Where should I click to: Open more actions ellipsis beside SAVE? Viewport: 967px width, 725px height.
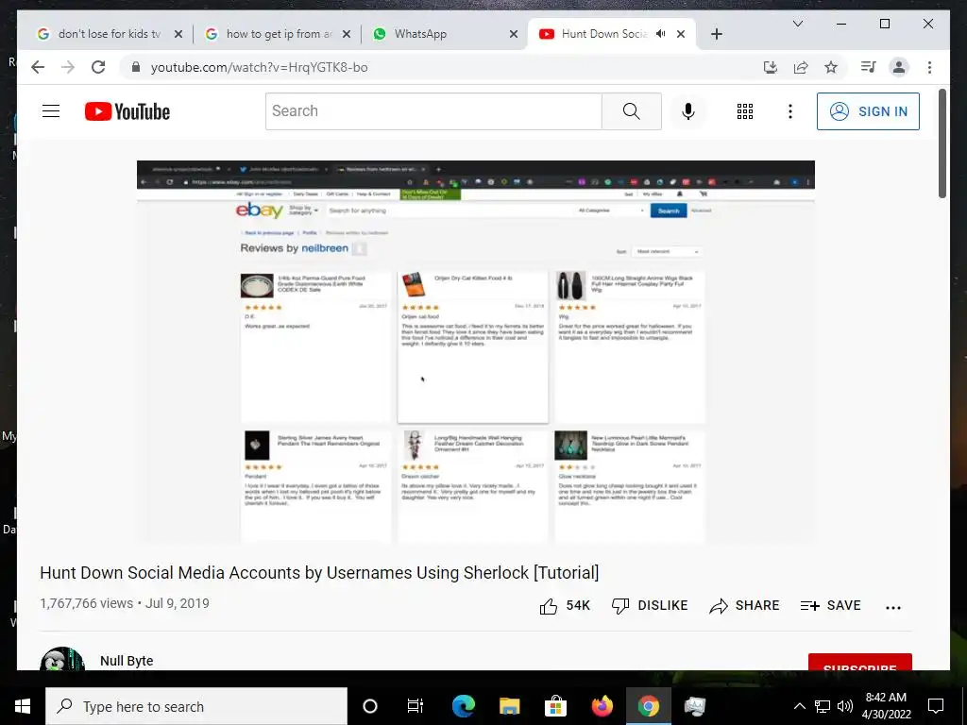pyautogui.click(x=893, y=607)
